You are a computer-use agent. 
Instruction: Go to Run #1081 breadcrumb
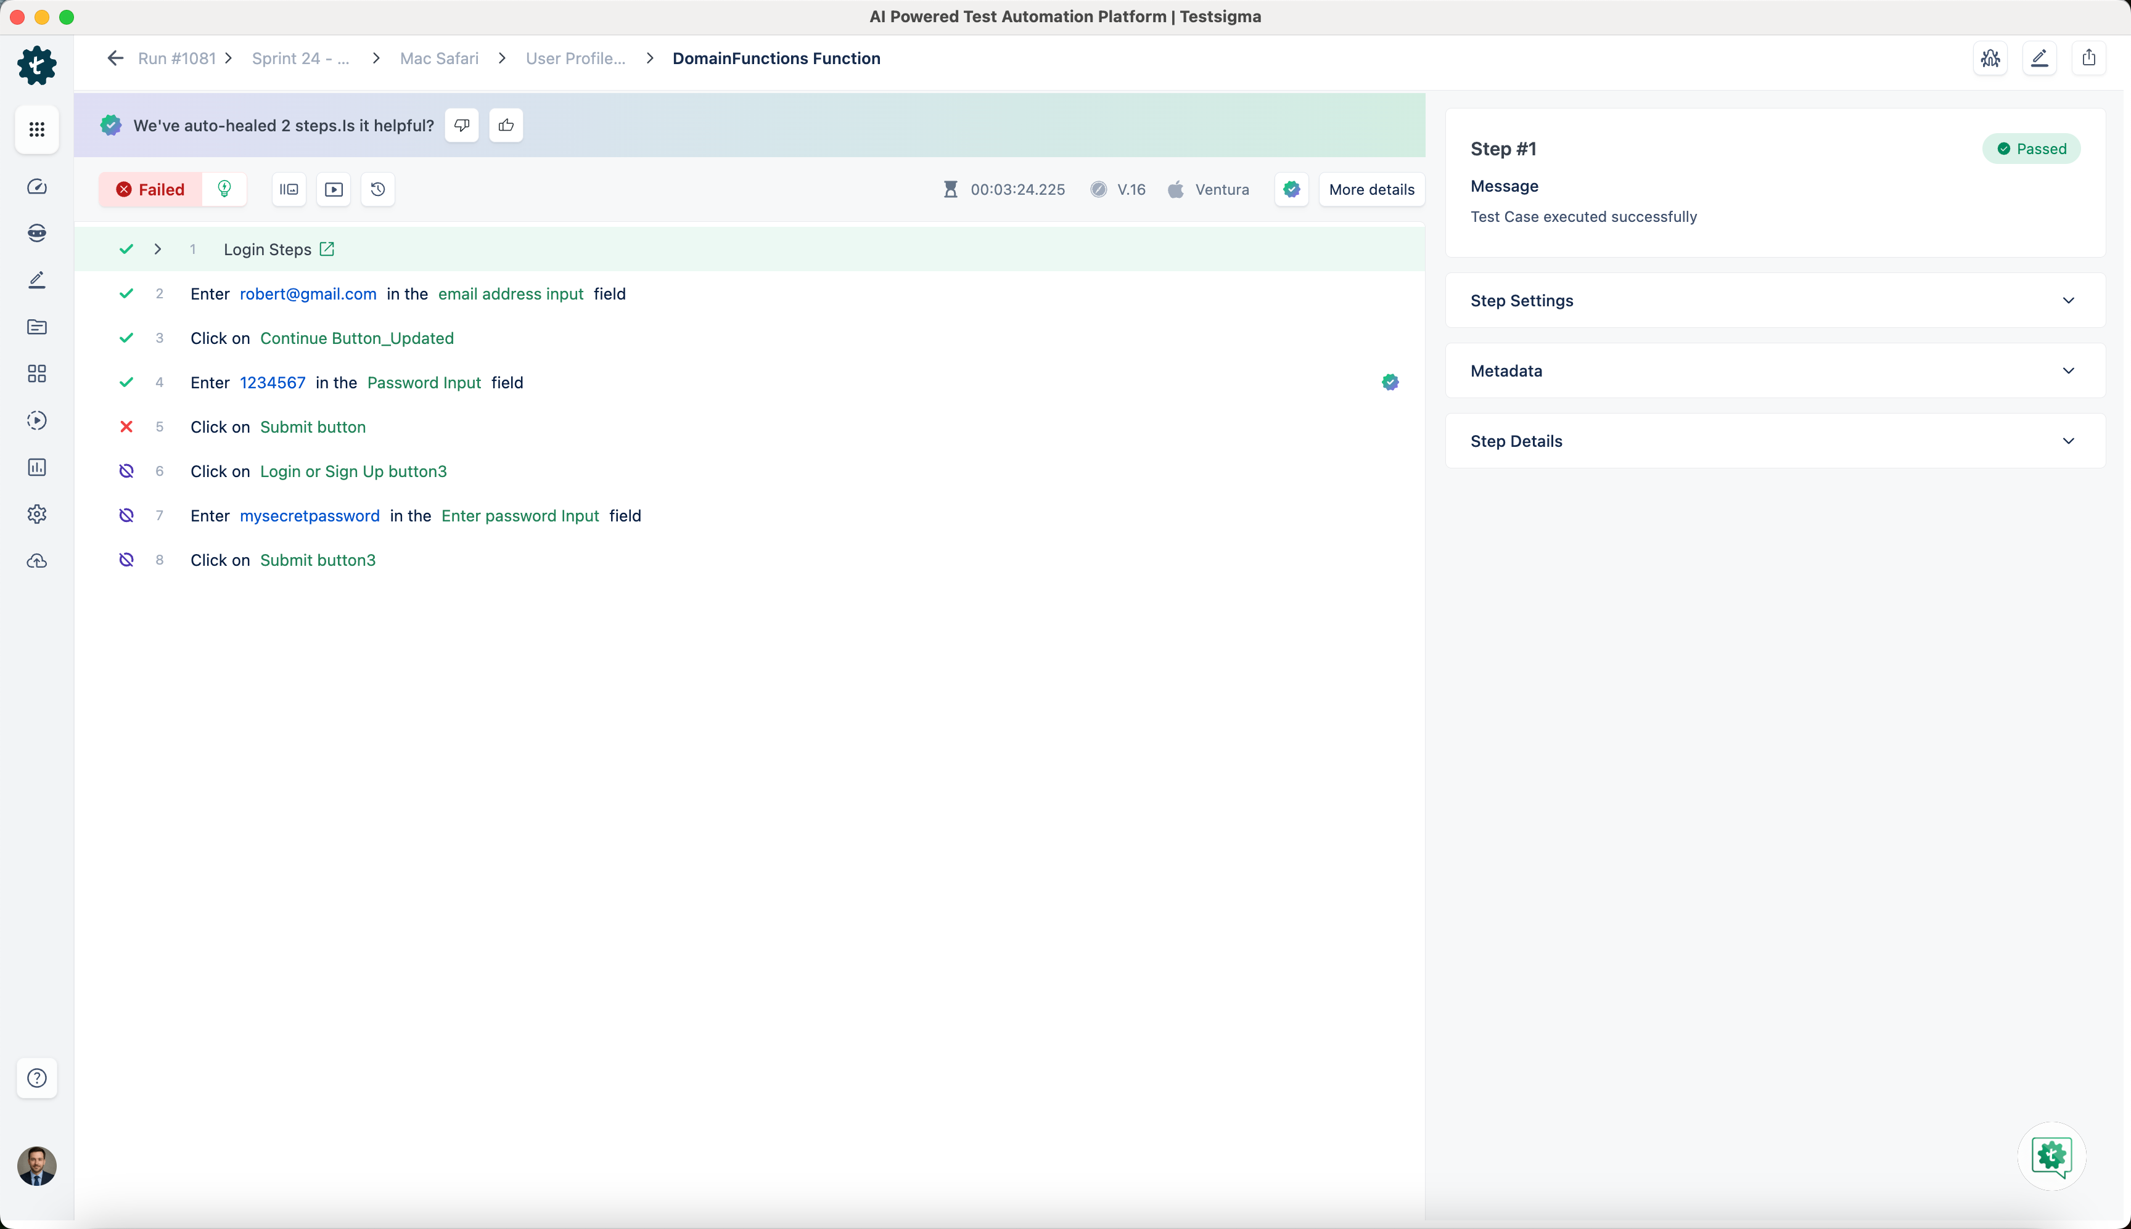(176, 58)
